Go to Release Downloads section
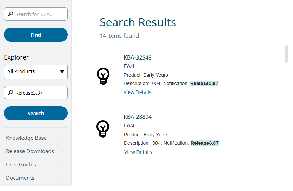Image resolution: width=293 pixels, height=191 pixels. pyautogui.click(x=30, y=151)
